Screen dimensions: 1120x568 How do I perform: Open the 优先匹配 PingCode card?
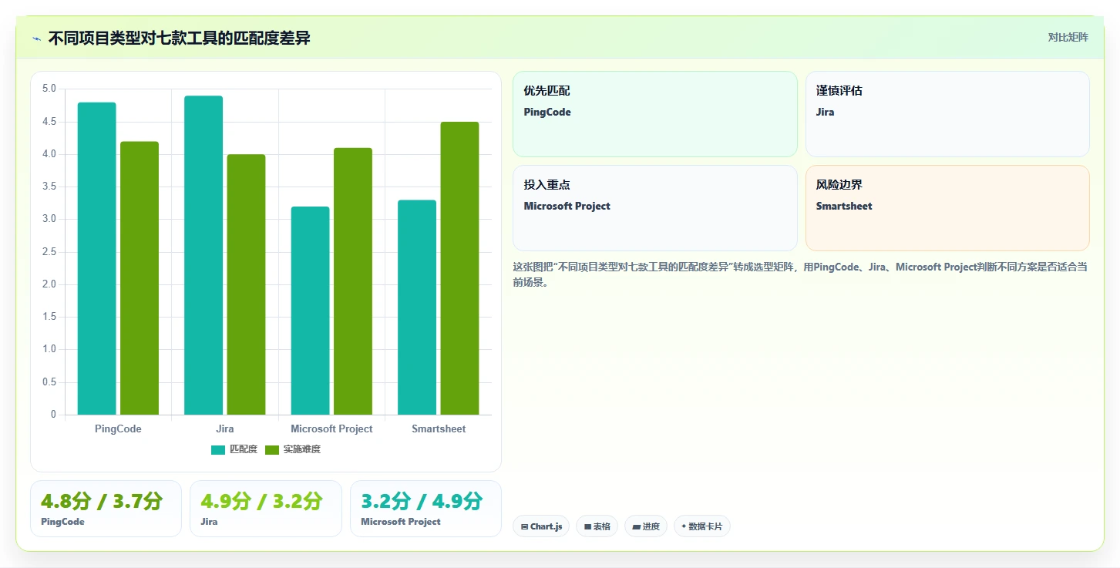click(655, 114)
